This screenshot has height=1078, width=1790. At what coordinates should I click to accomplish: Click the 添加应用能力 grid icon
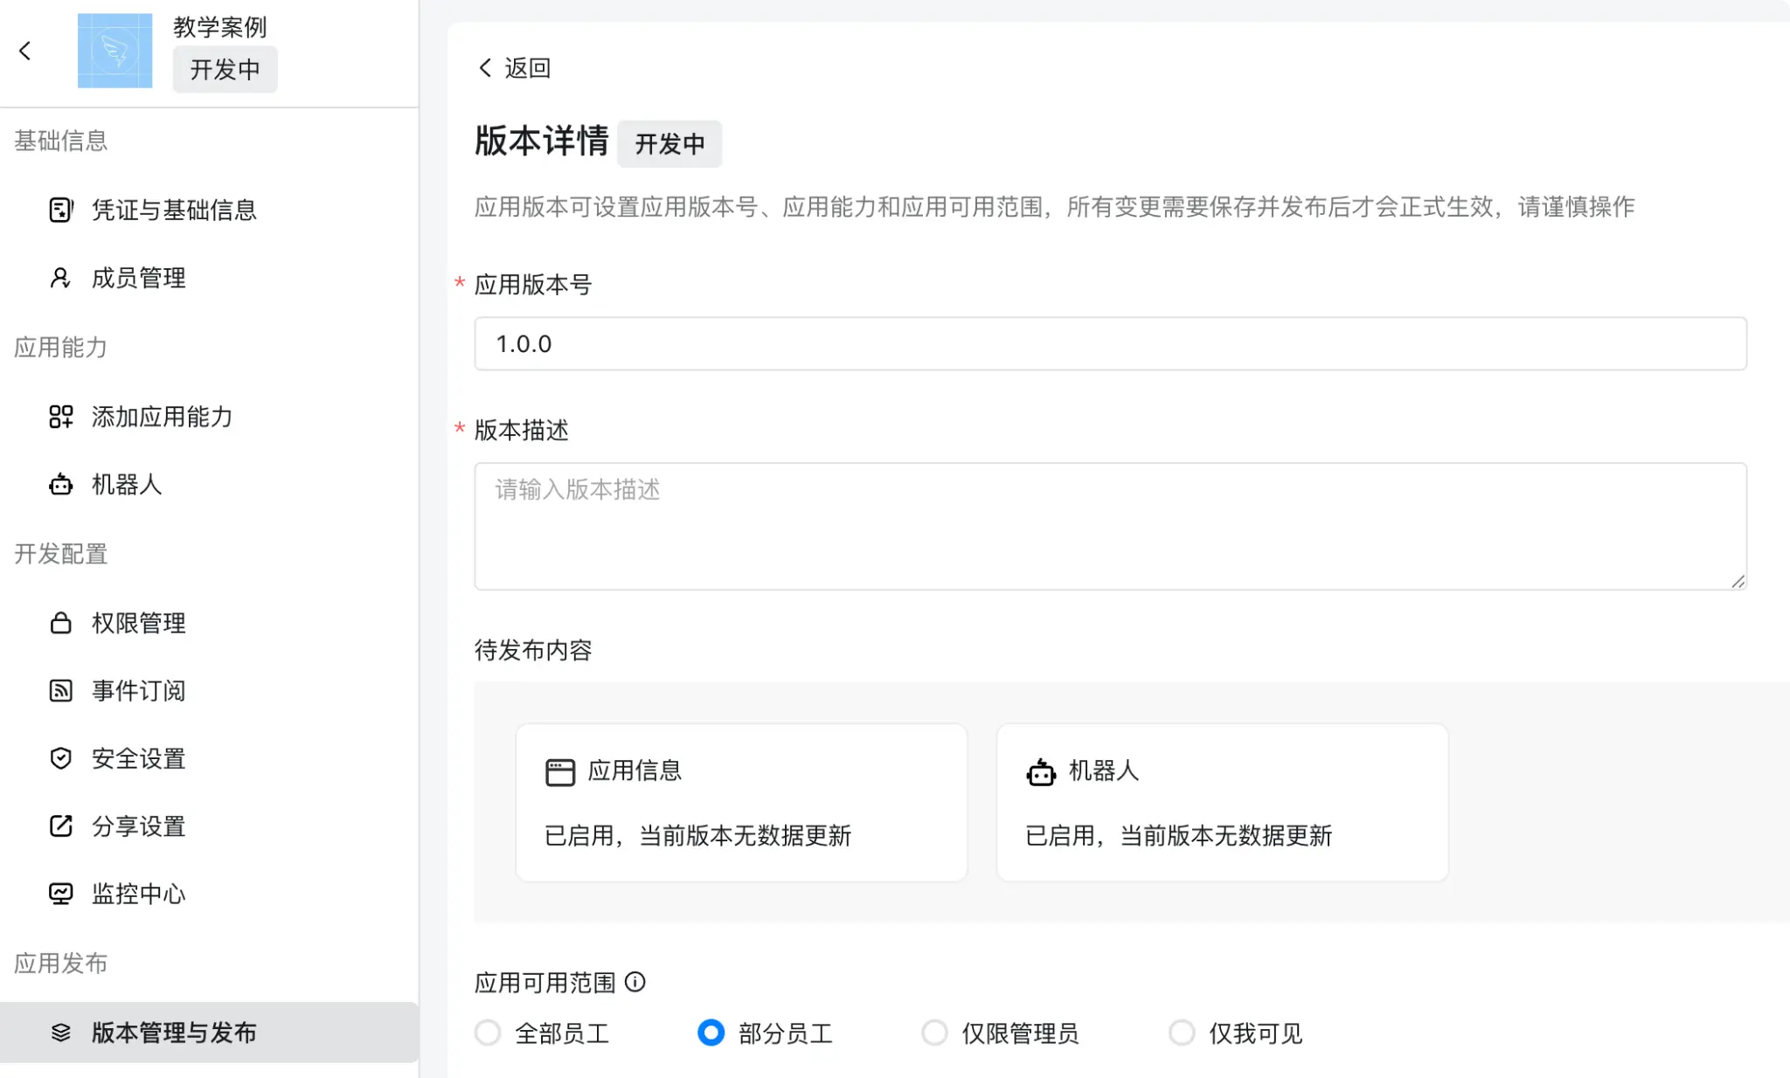(60, 418)
